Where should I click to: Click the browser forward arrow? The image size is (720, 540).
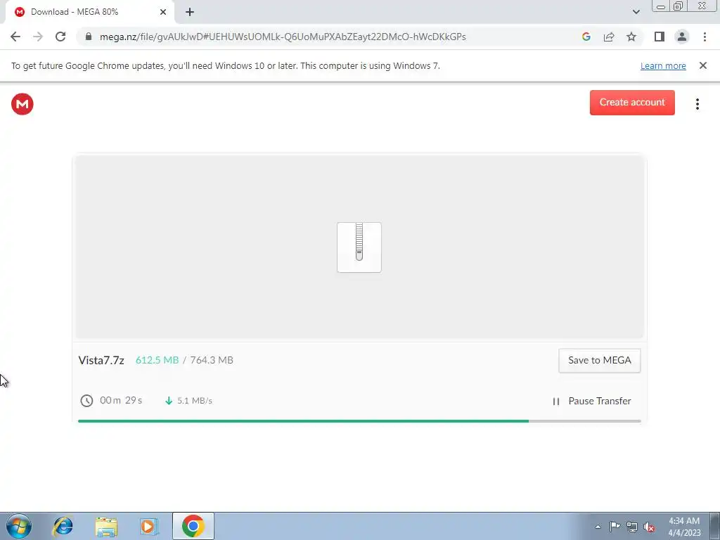tap(38, 37)
